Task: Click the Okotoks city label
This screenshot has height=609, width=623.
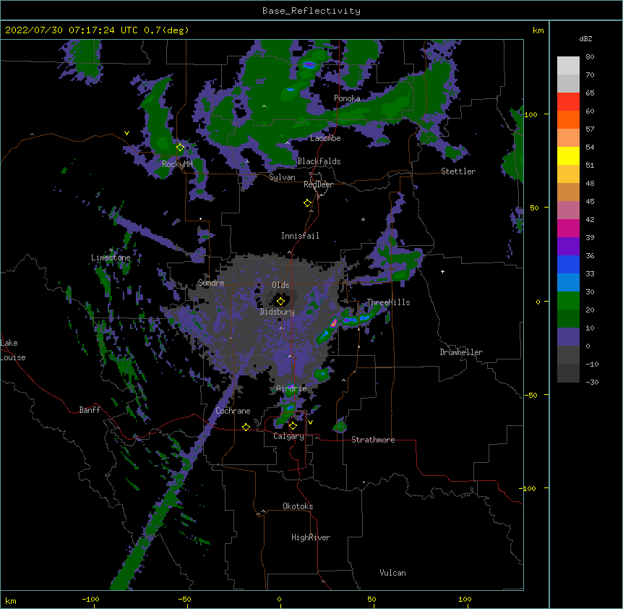Action: coord(298,506)
